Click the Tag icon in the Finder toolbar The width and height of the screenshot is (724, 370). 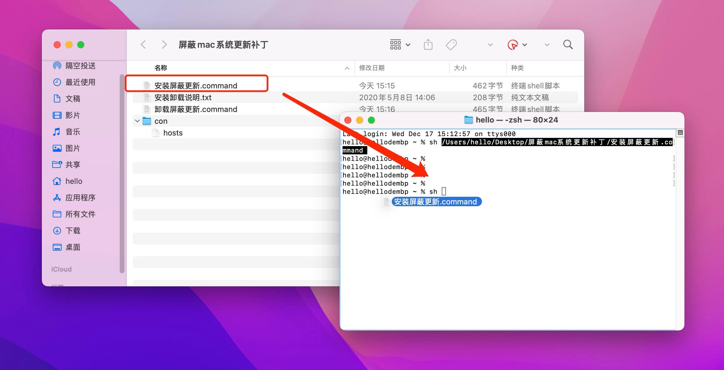(450, 44)
